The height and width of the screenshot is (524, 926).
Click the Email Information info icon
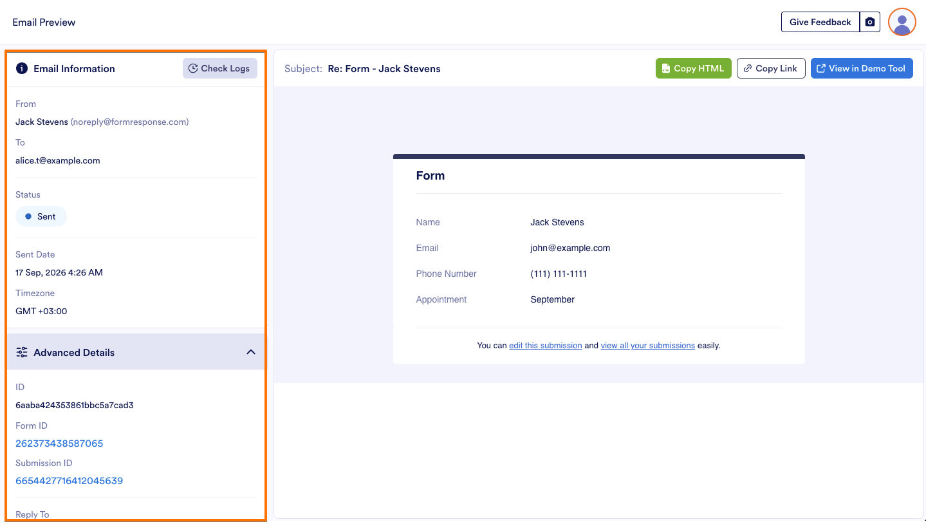pos(22,68)
